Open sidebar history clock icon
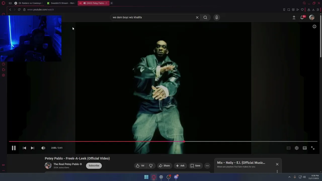The image size is (322, 181). (4, 64)
